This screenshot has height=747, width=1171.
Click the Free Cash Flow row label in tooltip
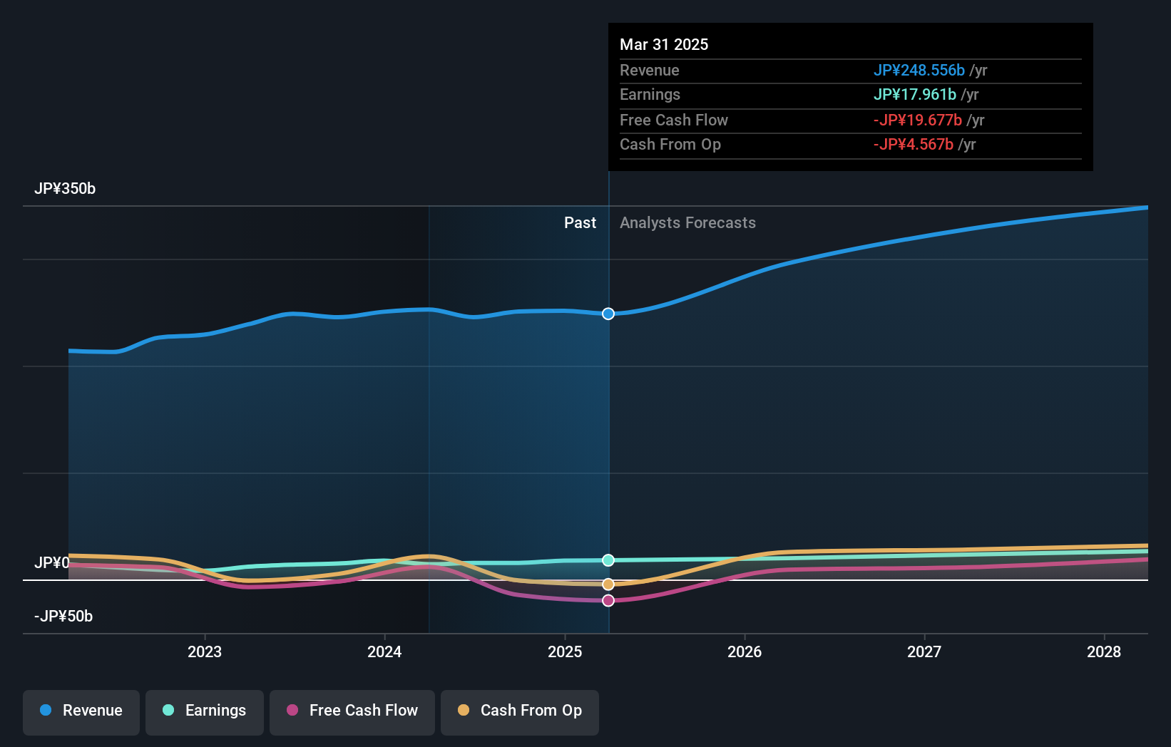click(674, 120)
